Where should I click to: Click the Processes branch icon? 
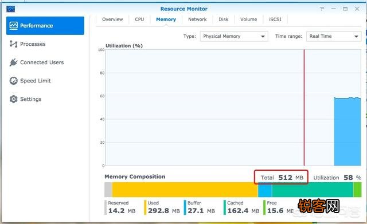click(14, 44)
